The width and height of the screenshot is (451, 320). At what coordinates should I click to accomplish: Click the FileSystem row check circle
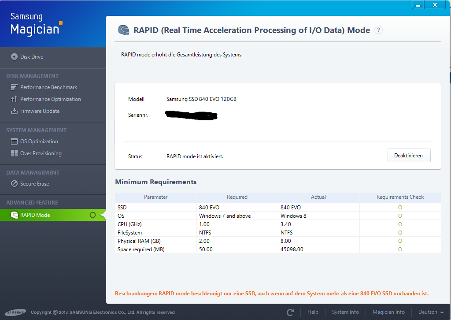pos(400,233)
